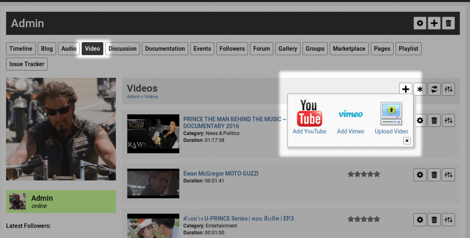This screenshot has height=238, width=470.
Task: Click the trash icon in Admin header
Action: click(x=448, y=23)
